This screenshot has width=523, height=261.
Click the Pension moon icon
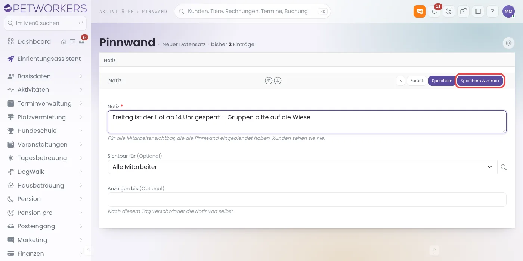pos(11,199)
